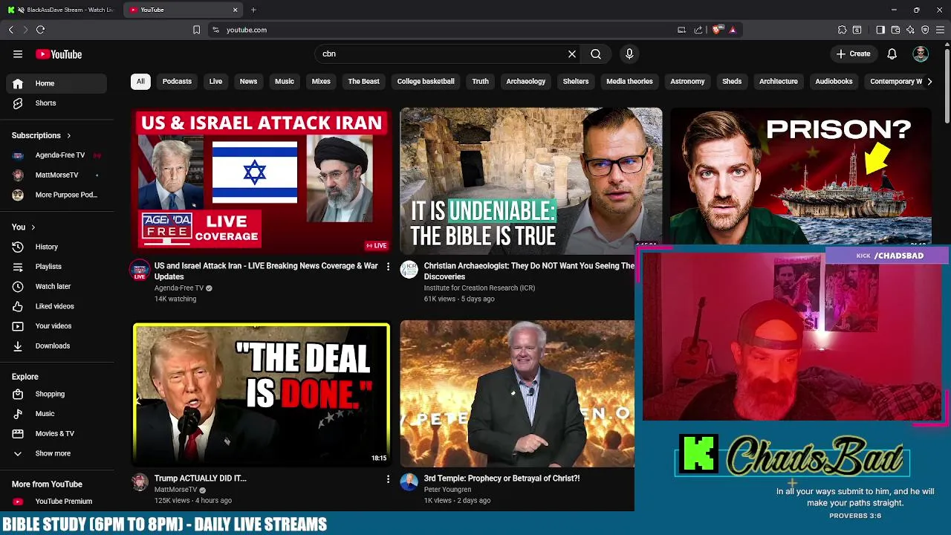Image resolution: width=951 pixels, height=535 pixels.
Task: Open Shorts in the sidebar
Action: (x=56, y=103)
